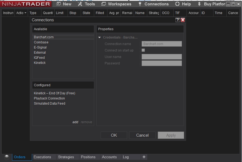Click the Password field
This screenshot has width=242, height=162.
point(162,63)
